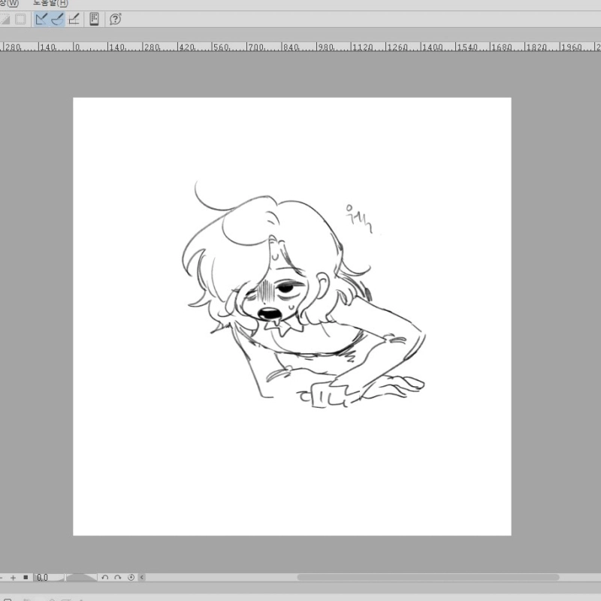The width and height of the screenshot is (601, 601).
Task: Reset the canvas rotation
Action: tap(131, 578)
